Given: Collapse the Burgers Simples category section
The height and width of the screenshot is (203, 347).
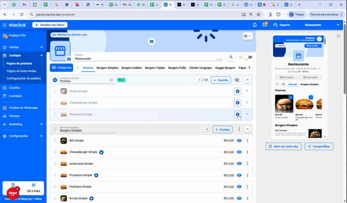Looking at the screenshot, I should (248, 129).
